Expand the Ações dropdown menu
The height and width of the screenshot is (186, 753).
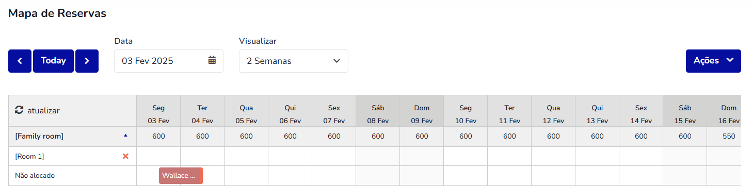coord(713,61)
